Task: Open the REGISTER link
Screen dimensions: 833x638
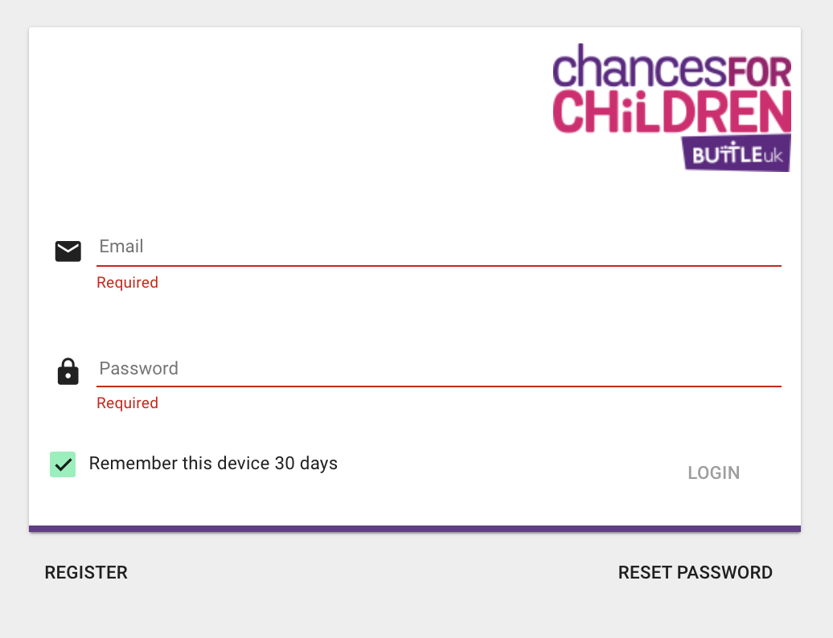Action: pos(86,573)
